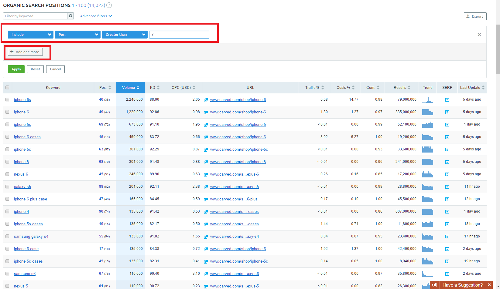This screenshot has width=500, height=289.
Task: Open external link icon for galaxy s5 URL
Action: click(x=206, y=187)
